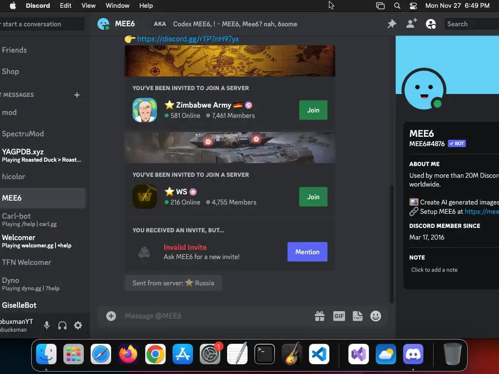Toggle user profile panel icon
Screen dimensions: 499x374
coord(431,24)
